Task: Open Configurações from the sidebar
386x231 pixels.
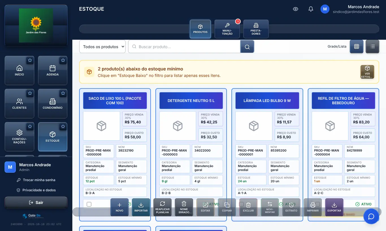Action: coord(19,137)
